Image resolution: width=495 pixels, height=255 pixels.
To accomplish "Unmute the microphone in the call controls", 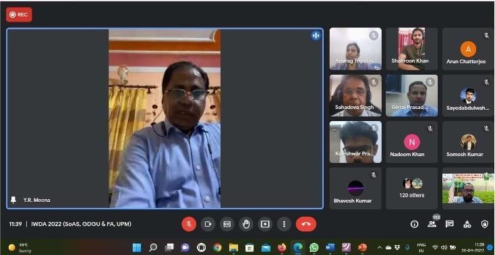I will [x=189, y=224].
